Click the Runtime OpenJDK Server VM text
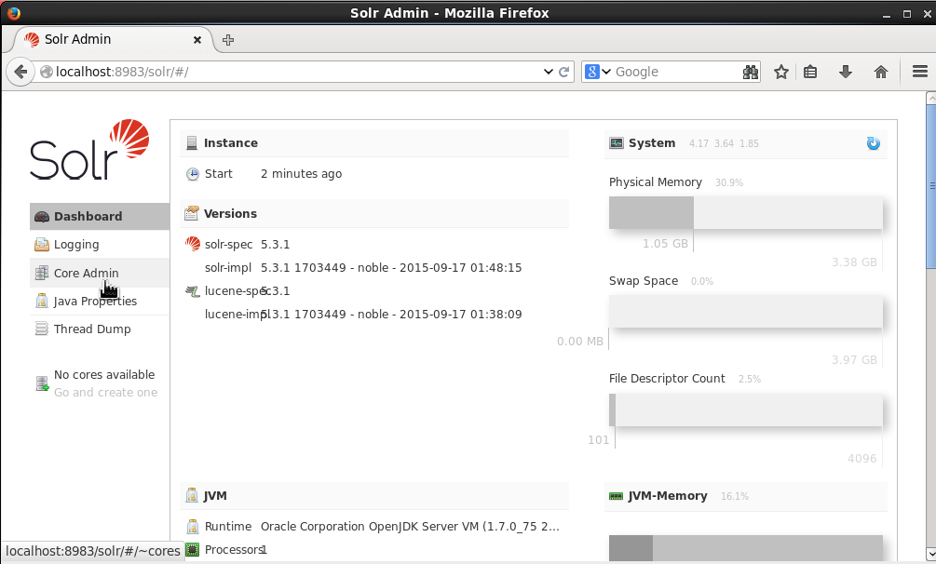Image resolution: width=936 pixels, height=564 pixels. (410, 527)
